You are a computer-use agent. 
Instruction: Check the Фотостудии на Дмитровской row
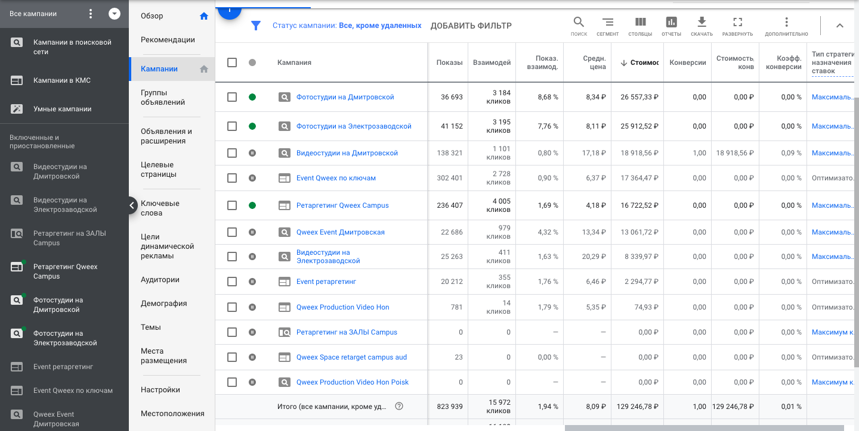pos(232,97)
